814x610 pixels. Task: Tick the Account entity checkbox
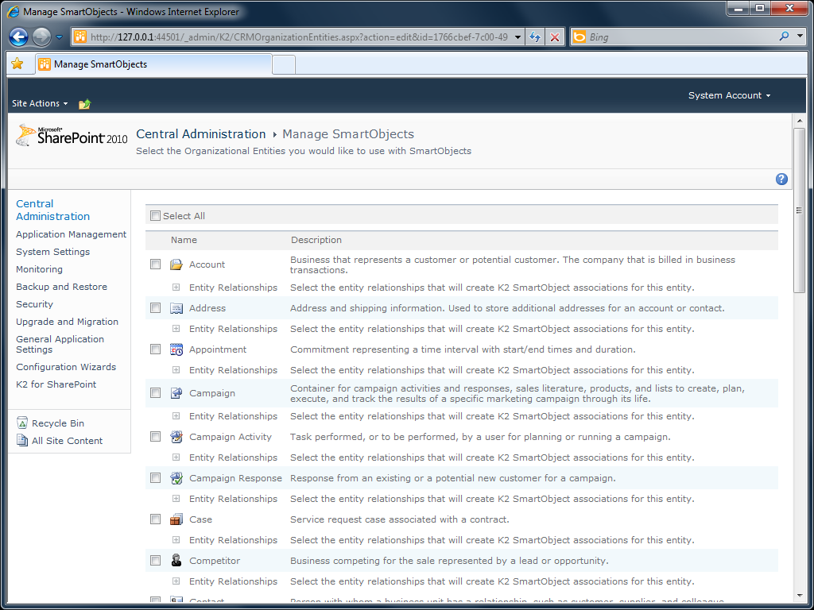click(155, 264)
